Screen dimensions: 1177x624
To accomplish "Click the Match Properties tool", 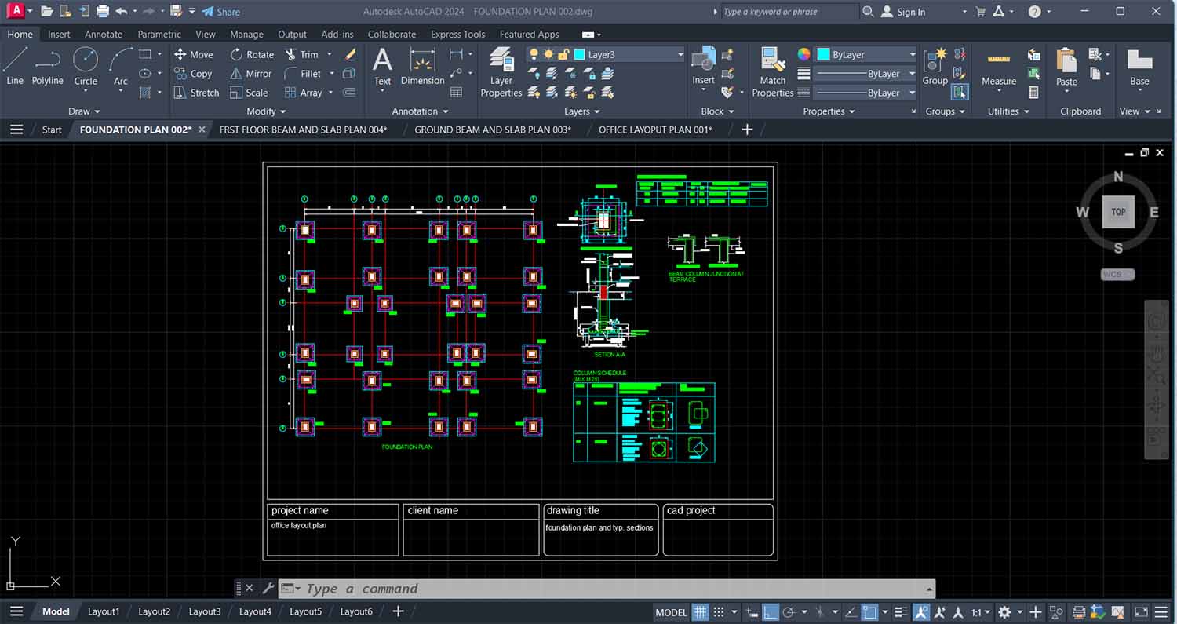I will coord(772,72).
